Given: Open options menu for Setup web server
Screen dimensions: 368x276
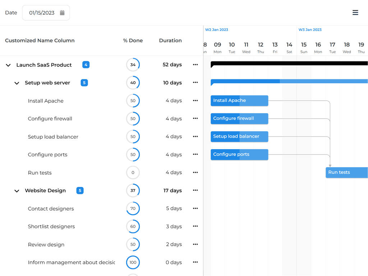Looking at the screenshot, I should pos(195,83).
